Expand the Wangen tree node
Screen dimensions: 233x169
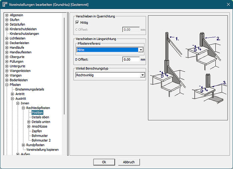(x=7, y=75)
